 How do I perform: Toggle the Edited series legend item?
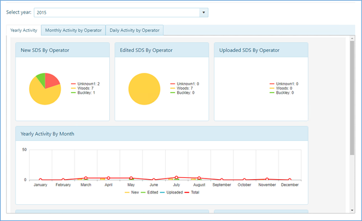(150, 192)
